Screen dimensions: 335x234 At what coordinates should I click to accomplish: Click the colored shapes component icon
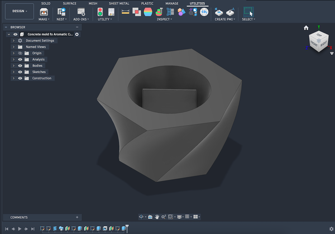181,12
